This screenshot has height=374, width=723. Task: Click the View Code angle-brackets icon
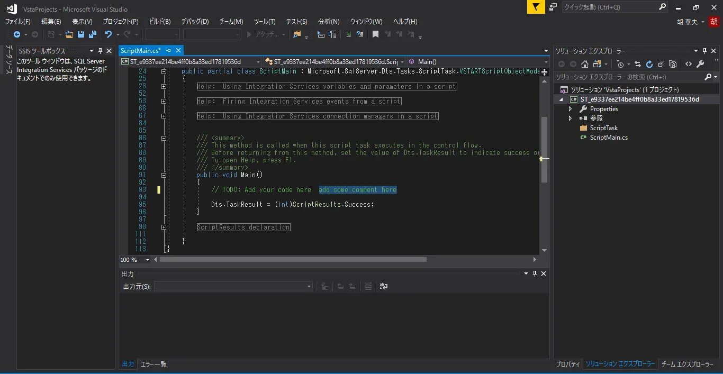coord(688,64)
